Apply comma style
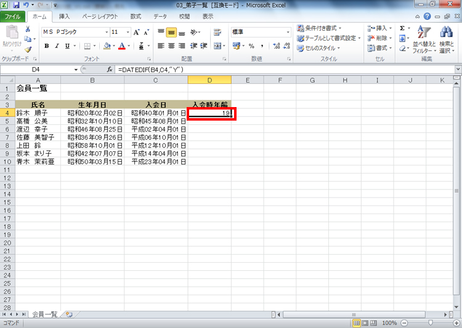Screen dimensions: 462x328 262,46
